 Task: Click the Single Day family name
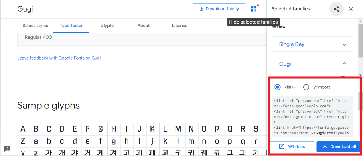tap(292, 44)
